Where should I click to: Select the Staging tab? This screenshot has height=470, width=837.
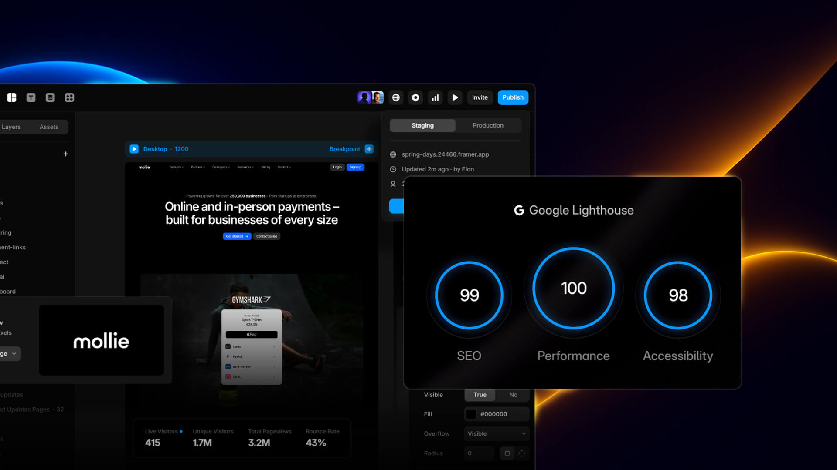422,125
